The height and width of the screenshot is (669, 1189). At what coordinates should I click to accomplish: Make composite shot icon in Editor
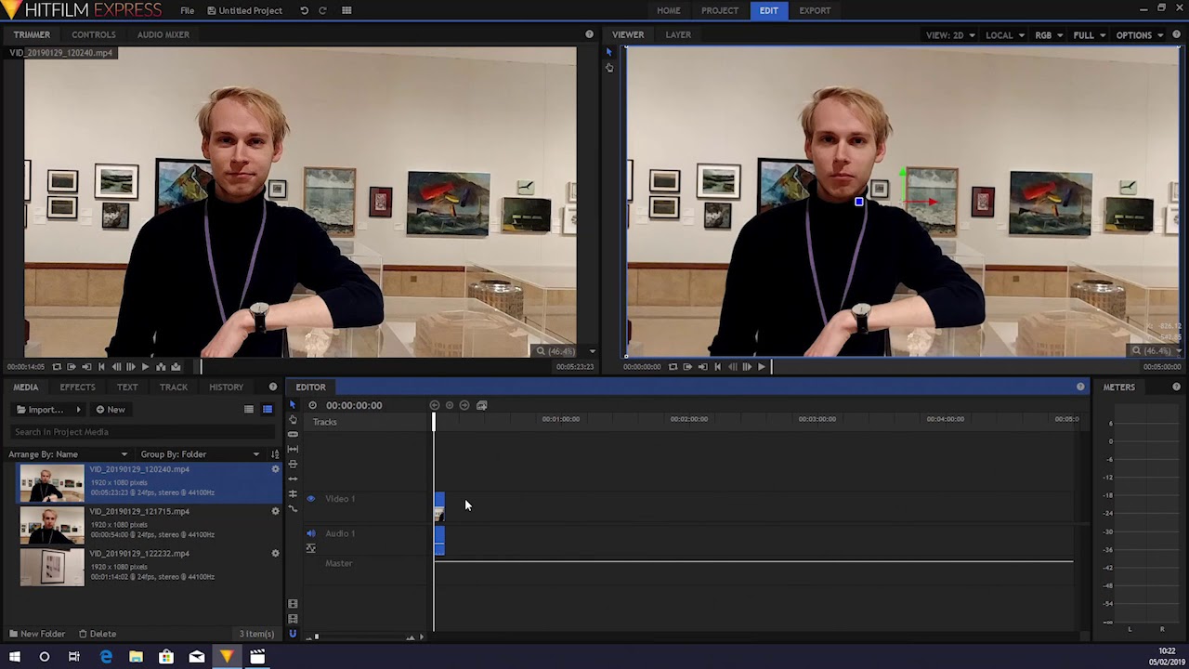[x=481, y=405]
